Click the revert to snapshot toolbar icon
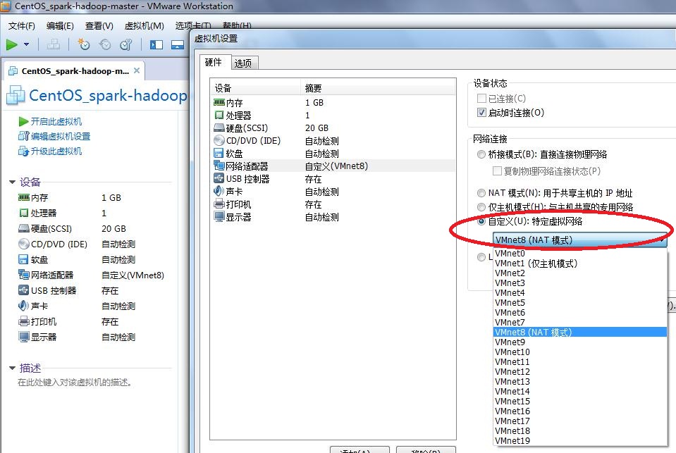This screenshot has height=453, width=676. (105, 44)
